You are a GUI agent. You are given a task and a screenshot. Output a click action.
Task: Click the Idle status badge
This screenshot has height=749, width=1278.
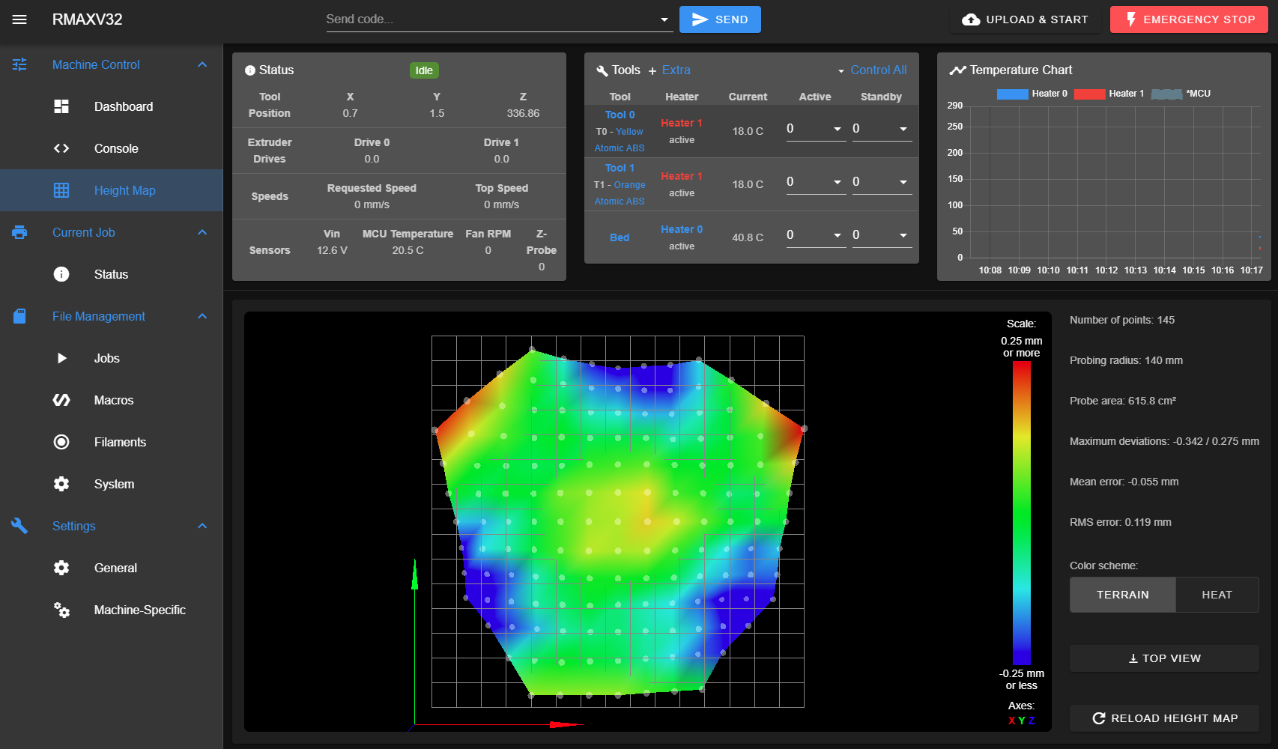tap(424, 70)
